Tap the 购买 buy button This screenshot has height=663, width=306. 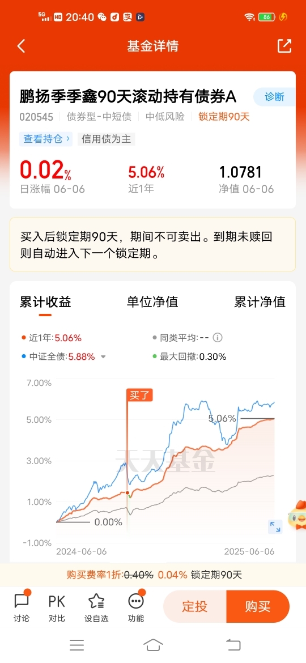[x=258, y=606]
